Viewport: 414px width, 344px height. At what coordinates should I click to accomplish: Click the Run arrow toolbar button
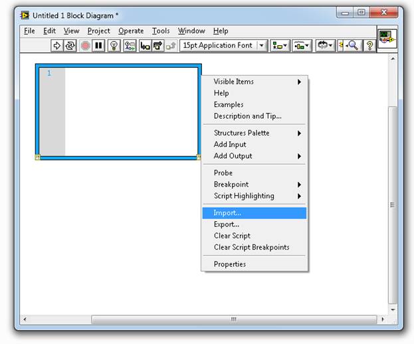[56, 46]
